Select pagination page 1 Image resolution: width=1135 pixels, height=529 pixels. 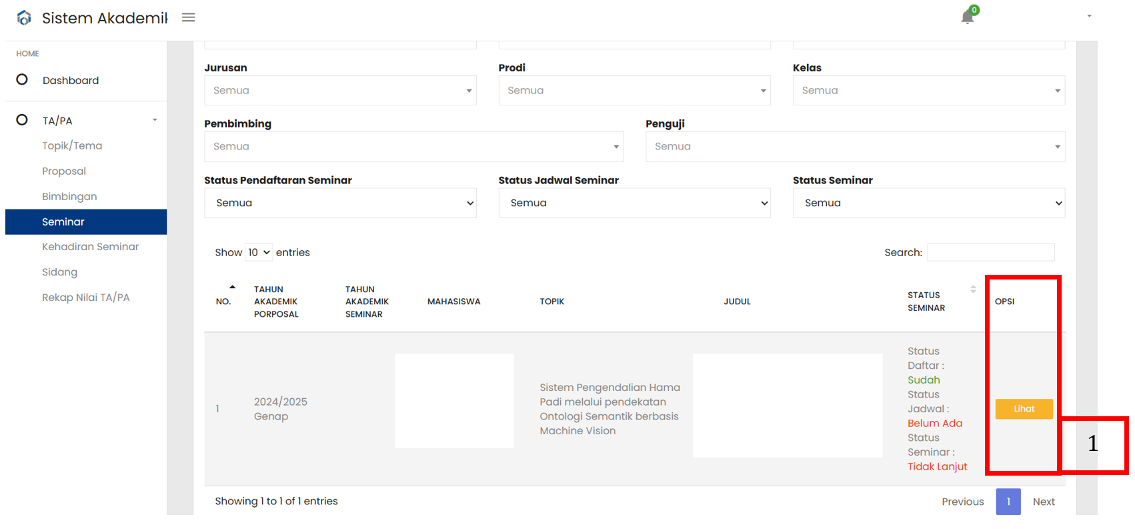coord(1008,502)
